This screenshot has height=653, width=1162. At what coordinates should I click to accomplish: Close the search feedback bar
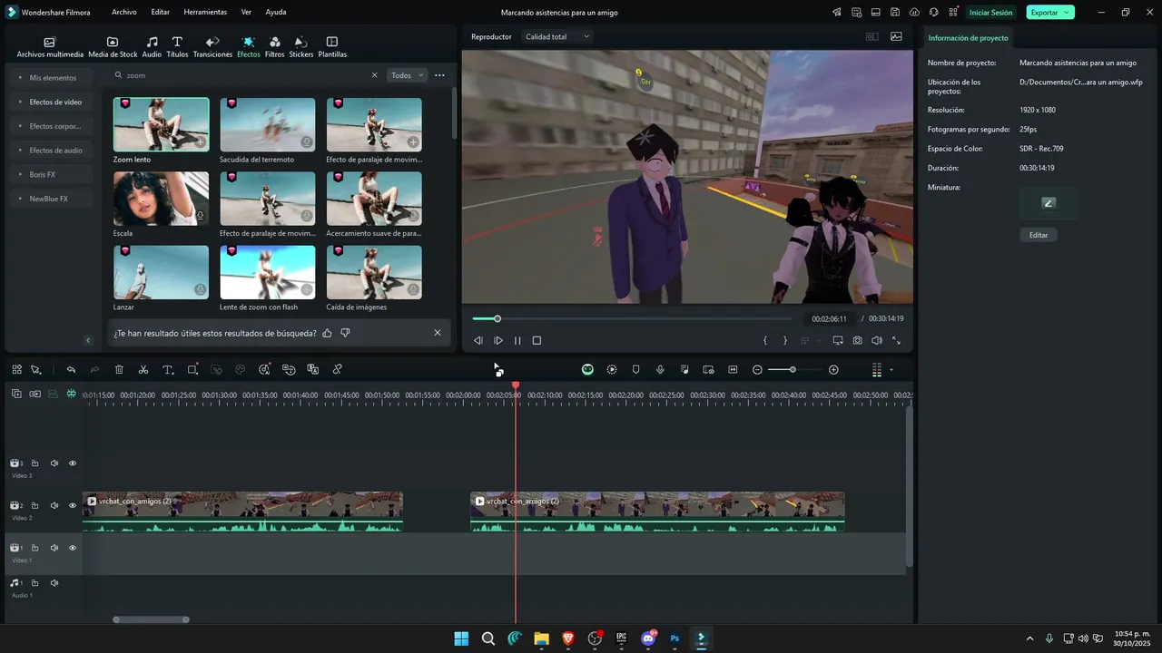tap(438, 333)
